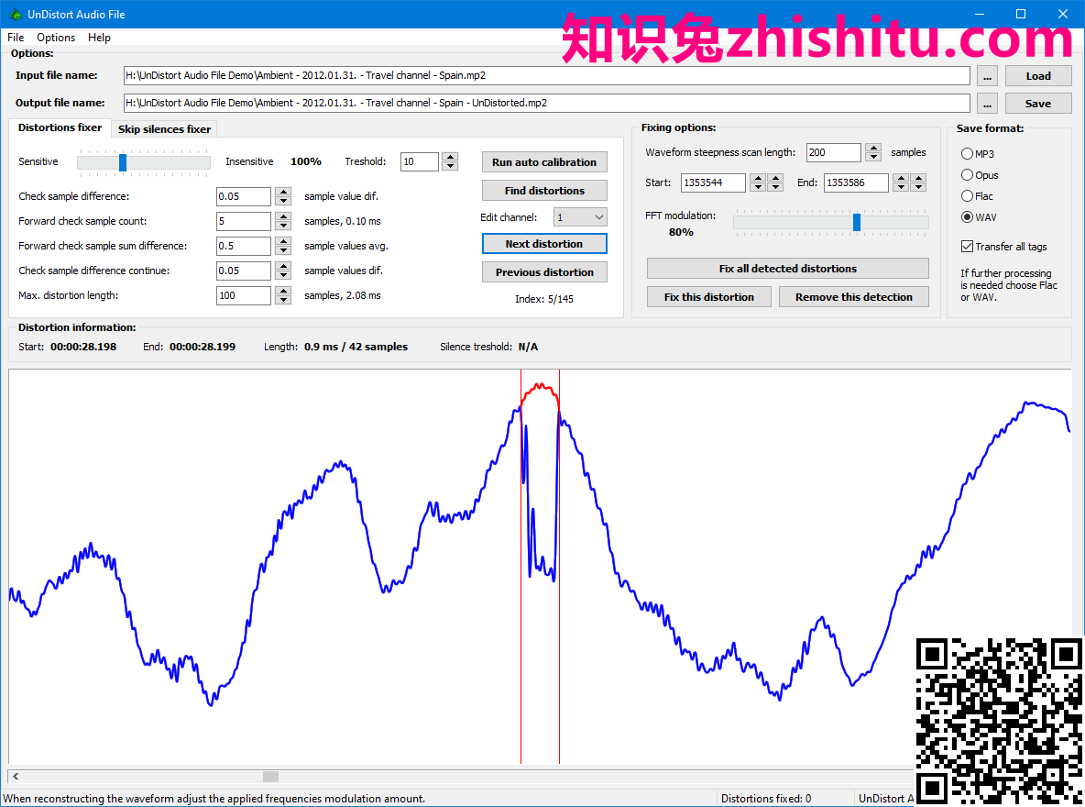Increase Check sample difference value
Viewport: 1085px width, 807px height.
click(x=283, y=192)
